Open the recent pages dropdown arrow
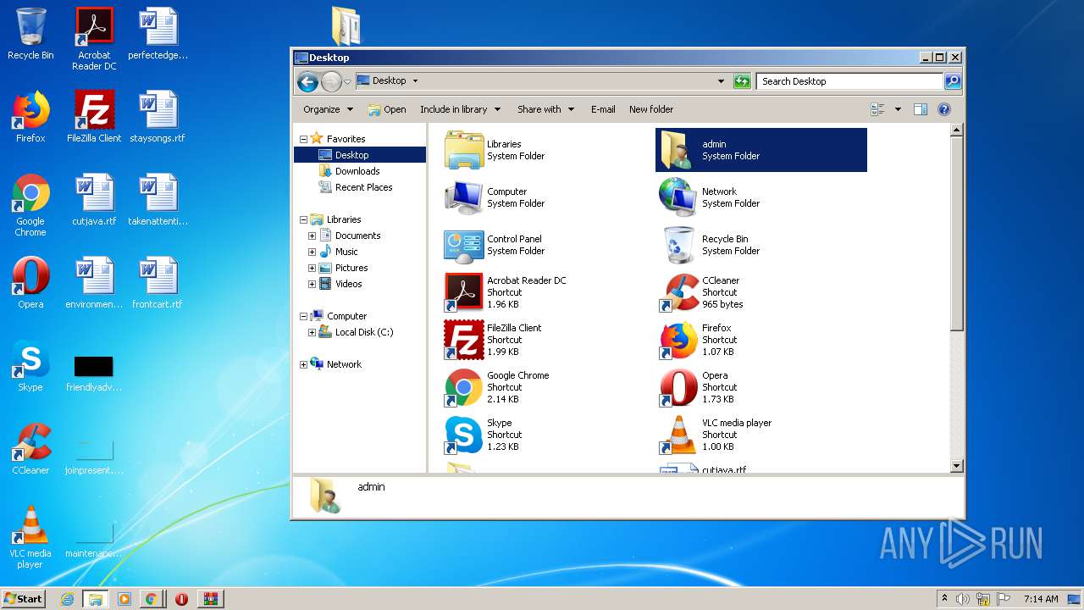 point(347,82)
